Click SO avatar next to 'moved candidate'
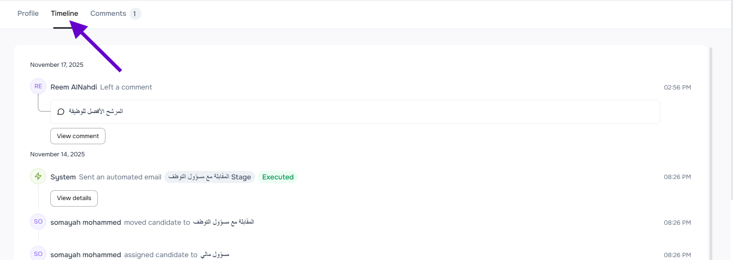The height and width of the screenshot is (260, 733). (x=38, y=222)
